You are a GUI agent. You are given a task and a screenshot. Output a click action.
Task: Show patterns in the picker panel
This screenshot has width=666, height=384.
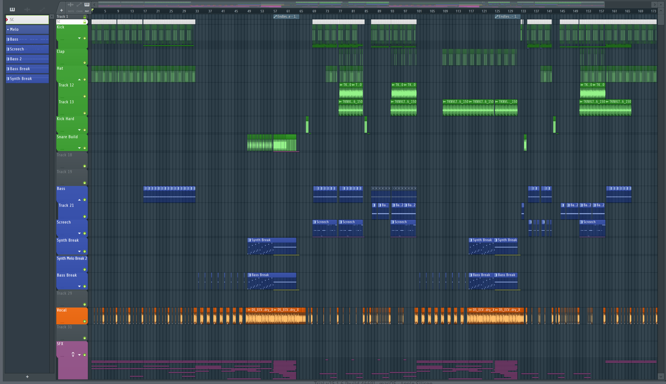pos(12,9)
